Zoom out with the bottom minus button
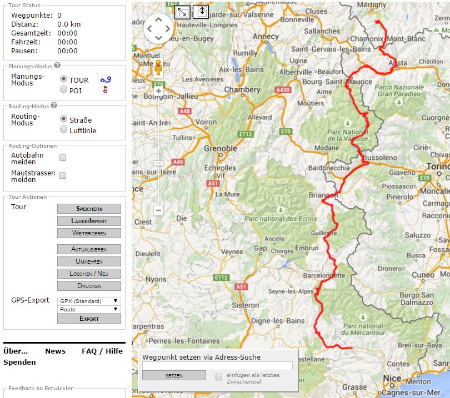The width and height of the screenshot is (450, 398). 158,210
